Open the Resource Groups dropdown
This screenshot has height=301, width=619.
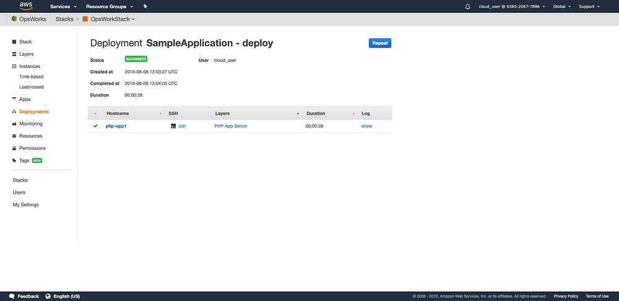110,6
